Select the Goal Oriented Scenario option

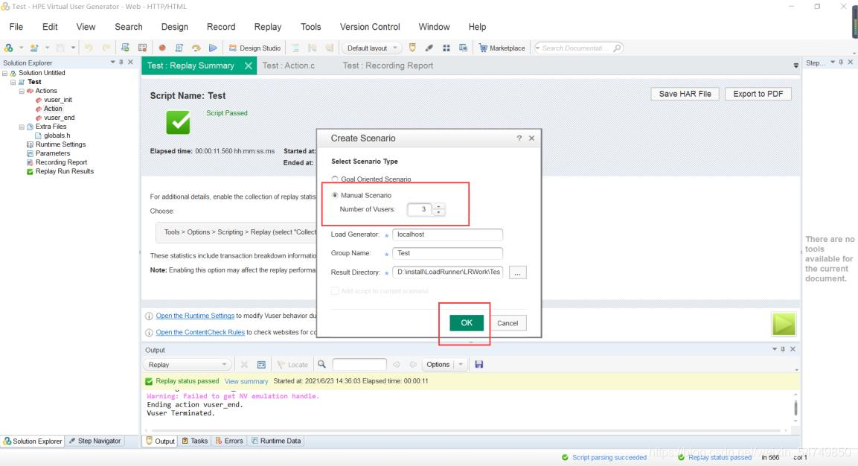click(x=335, y=179)
